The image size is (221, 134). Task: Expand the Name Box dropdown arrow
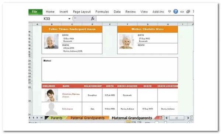click(69, 19)
